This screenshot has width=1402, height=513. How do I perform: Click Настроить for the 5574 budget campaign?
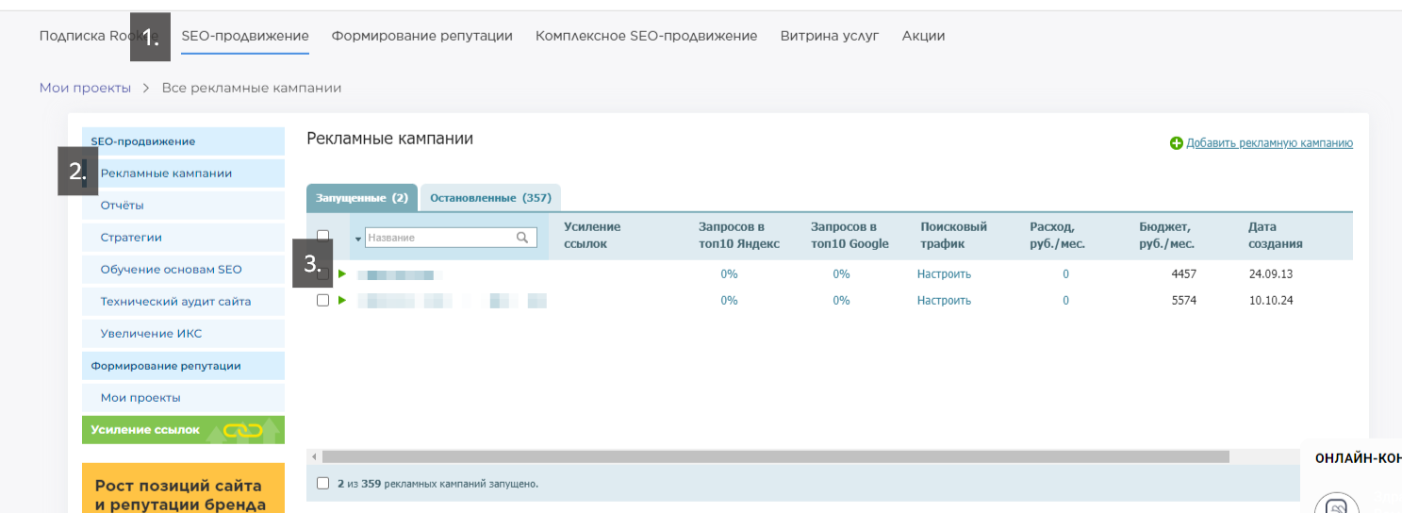944,300
